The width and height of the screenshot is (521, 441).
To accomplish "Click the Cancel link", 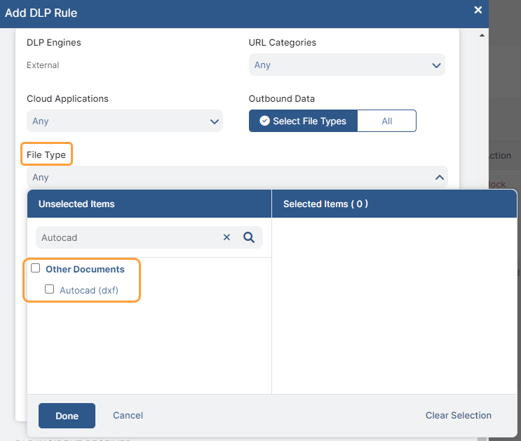I will tap(128, 416).
